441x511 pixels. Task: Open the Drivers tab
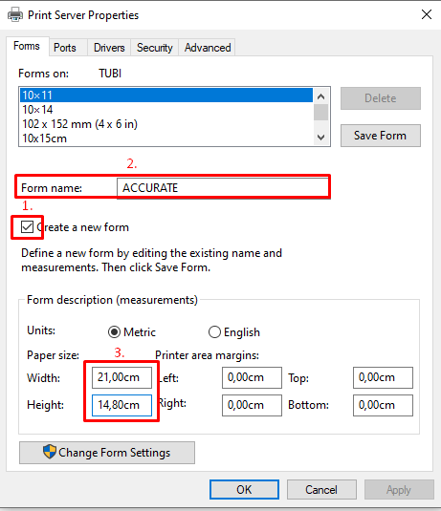point(109,48)
